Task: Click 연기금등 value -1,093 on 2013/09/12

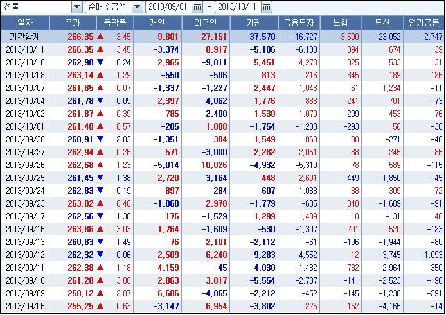Action: 431,255
